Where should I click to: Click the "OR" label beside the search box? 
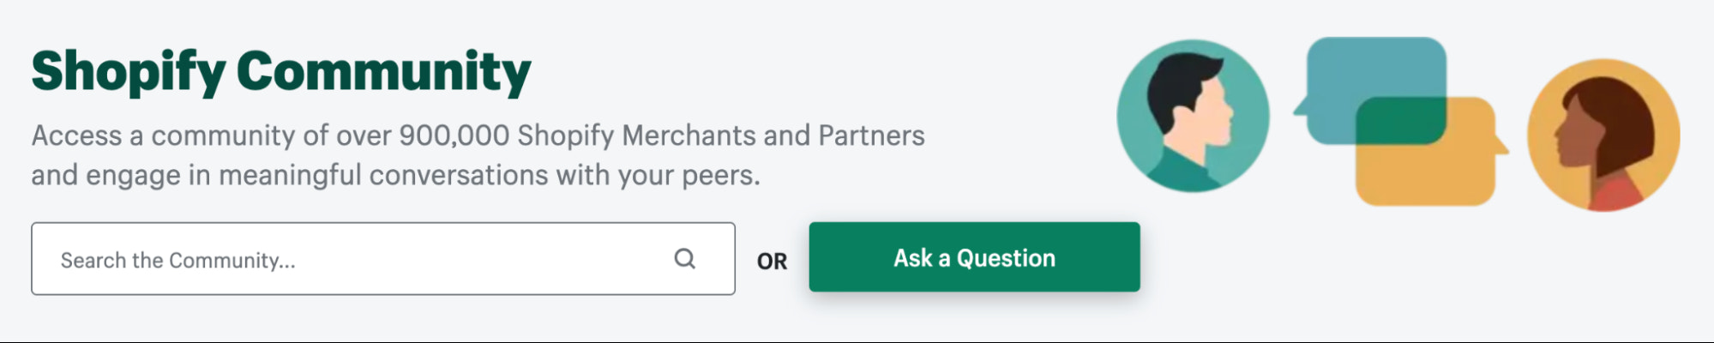click(x=772, y=262)
